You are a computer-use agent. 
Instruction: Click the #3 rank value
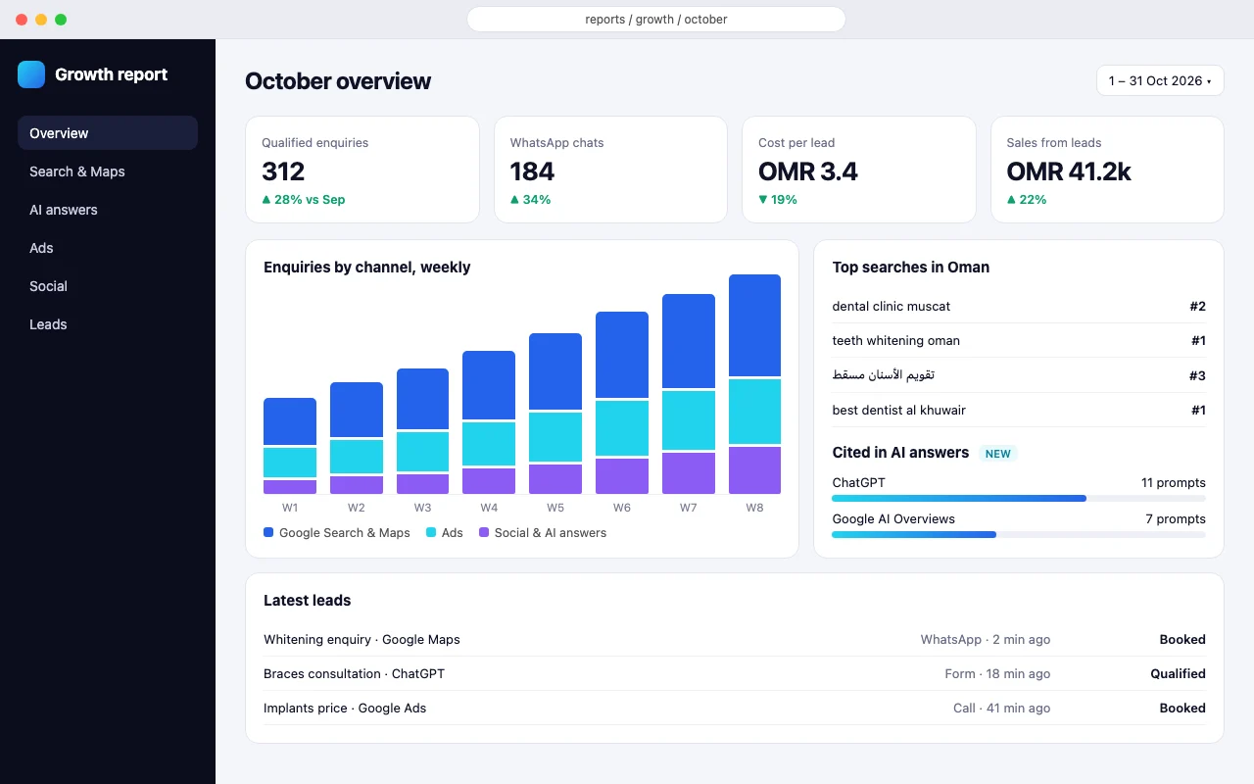pyautogui.click(x=1197, y=375)
